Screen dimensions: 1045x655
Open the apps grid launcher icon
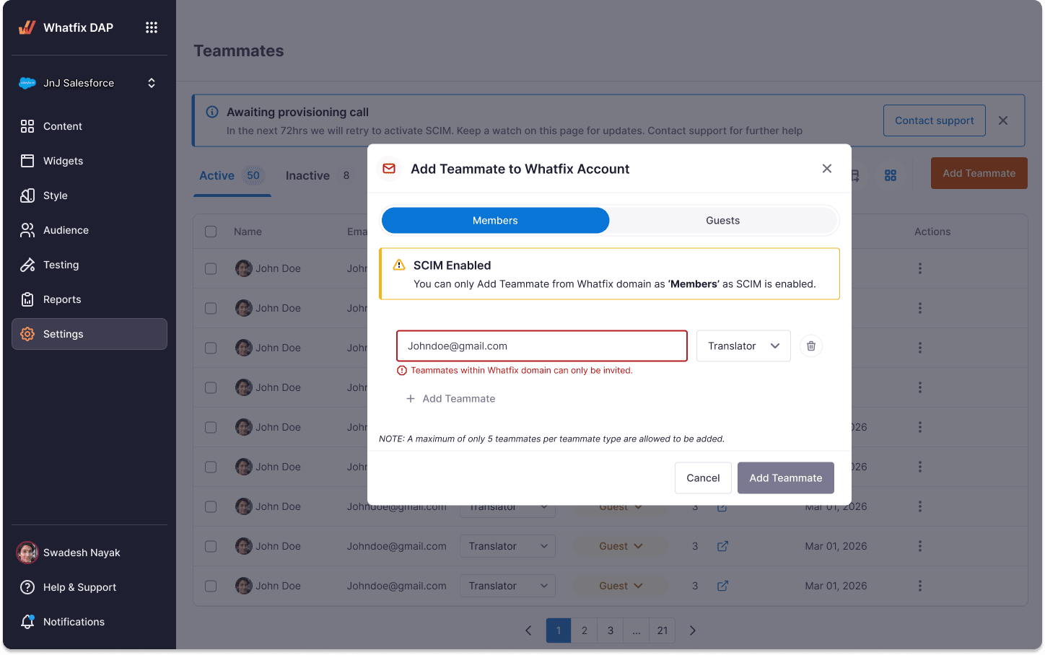(x=152, y=27)
